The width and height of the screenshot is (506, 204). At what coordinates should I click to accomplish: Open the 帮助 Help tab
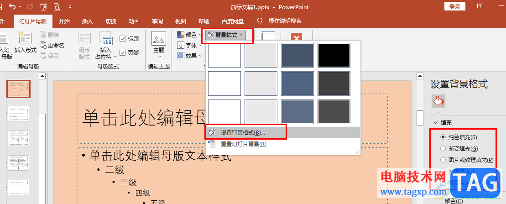[203, 21]
